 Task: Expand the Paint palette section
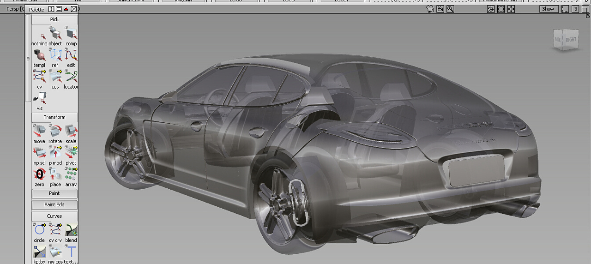pyautogui.click(x=54, y=193)
